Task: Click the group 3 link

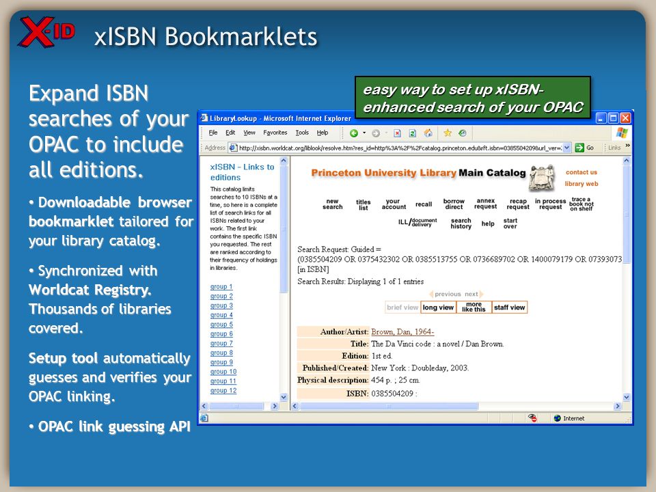Action: click(221, 305)
